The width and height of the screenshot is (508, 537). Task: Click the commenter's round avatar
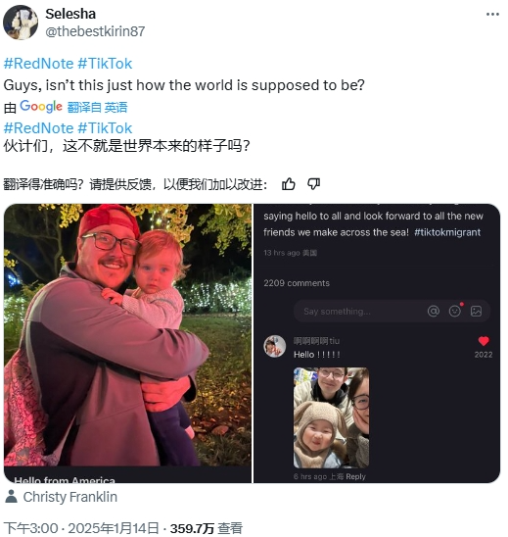[x=274, y=346]
